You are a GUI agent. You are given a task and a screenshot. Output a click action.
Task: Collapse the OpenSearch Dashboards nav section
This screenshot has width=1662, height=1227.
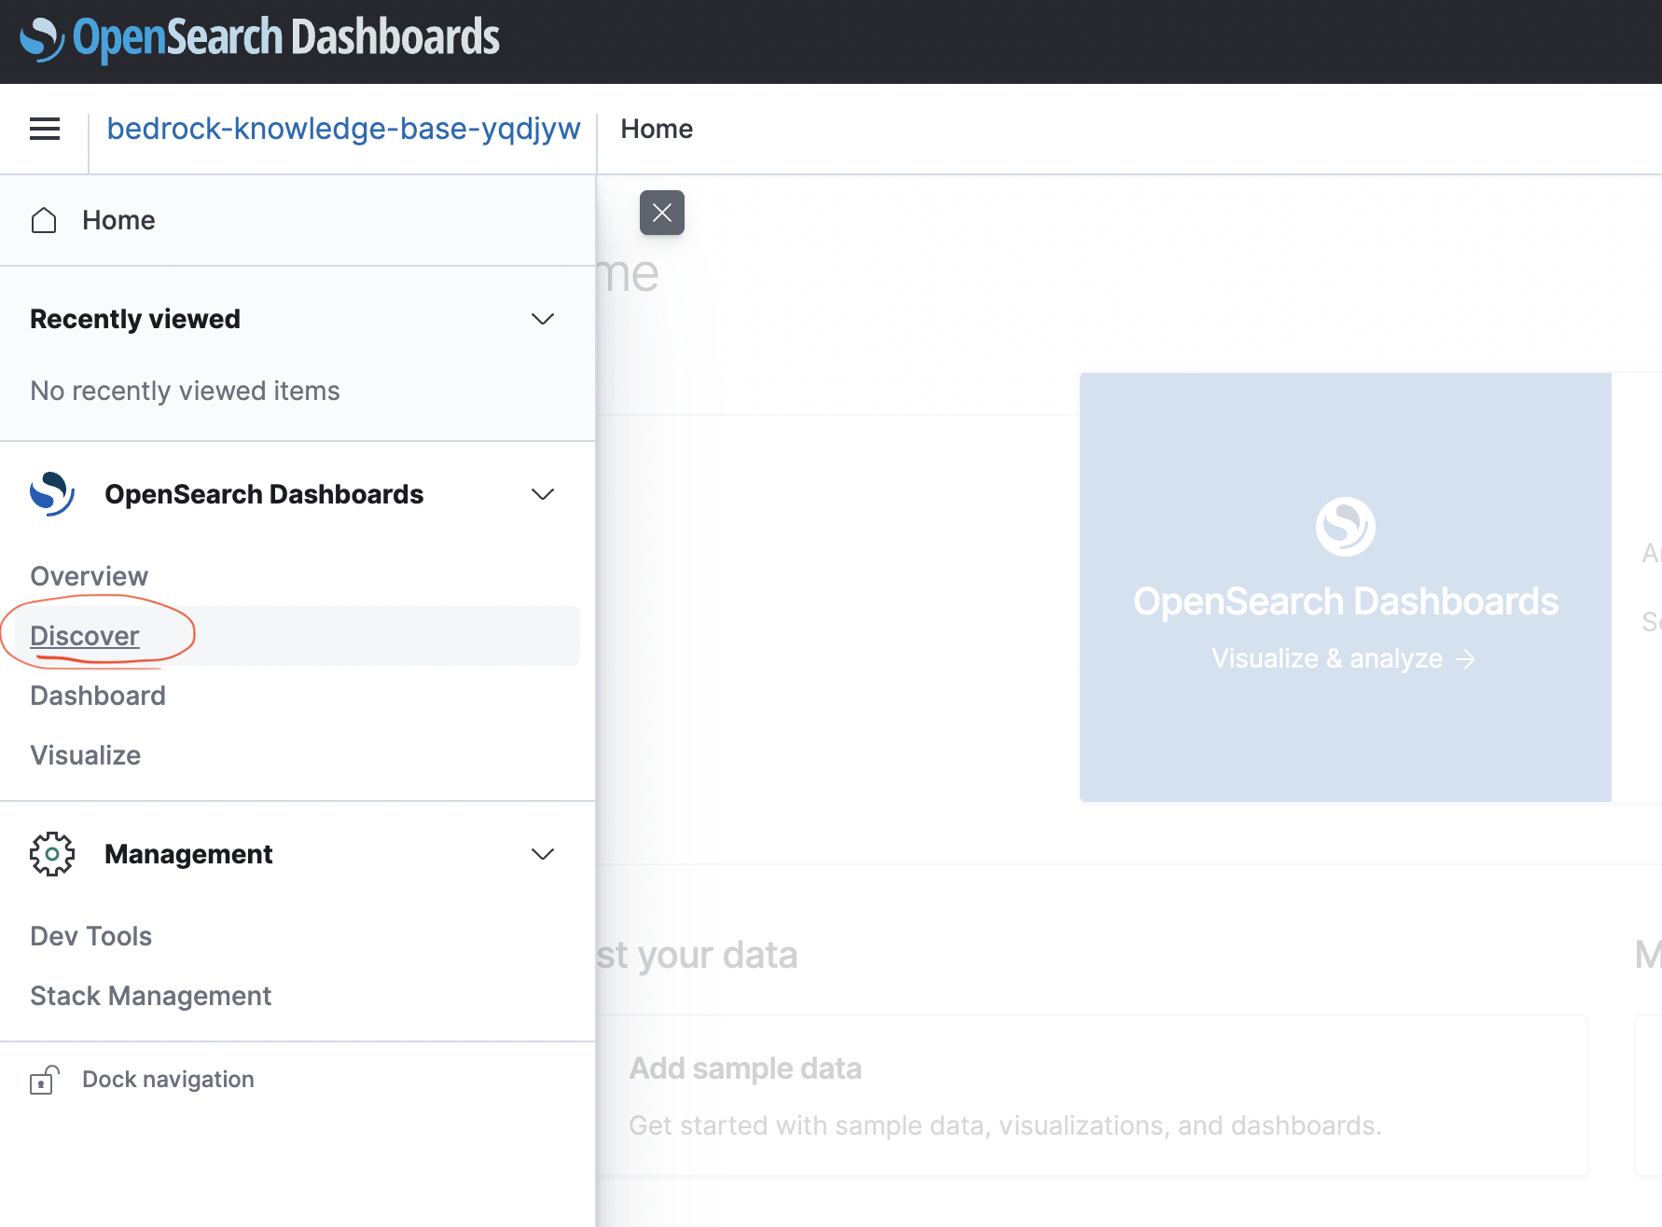(543, 494)
